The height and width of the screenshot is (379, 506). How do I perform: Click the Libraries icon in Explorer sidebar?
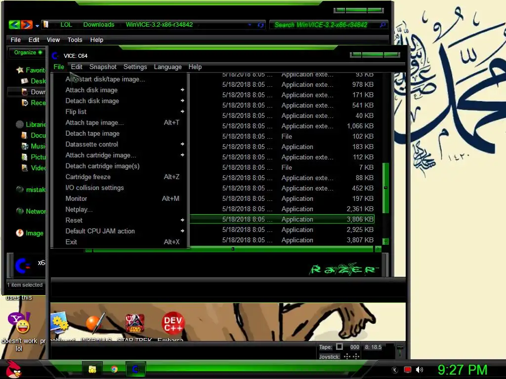click(20, 124)
